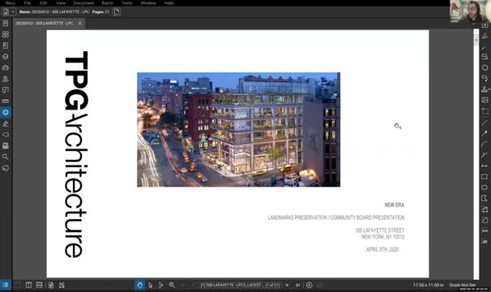The width and height of the screenshot is (491, 292).
Task: Open the Thumbnails panel in left sidebar
Action: [6, 35]
